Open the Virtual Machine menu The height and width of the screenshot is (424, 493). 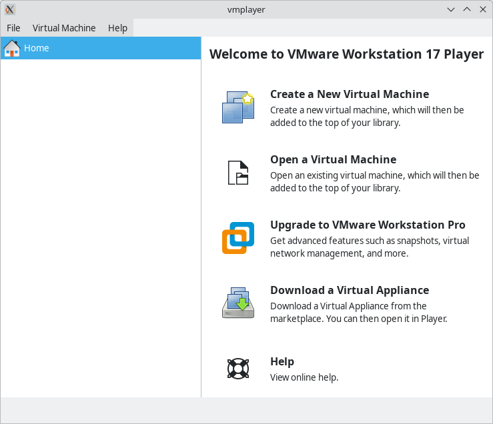(x=64, y=28)
